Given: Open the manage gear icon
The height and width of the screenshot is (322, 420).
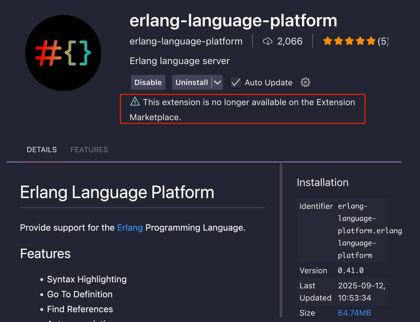Looking at the screenshot, I should [x=306, y=82].
